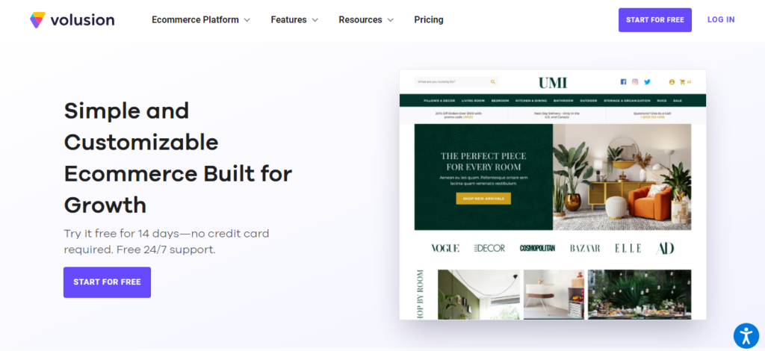Image resolution: width=765 pixels, height=351 pixels.
Task: Click the Facebook icon in UMI preview
Action: [x=623, y=82]
